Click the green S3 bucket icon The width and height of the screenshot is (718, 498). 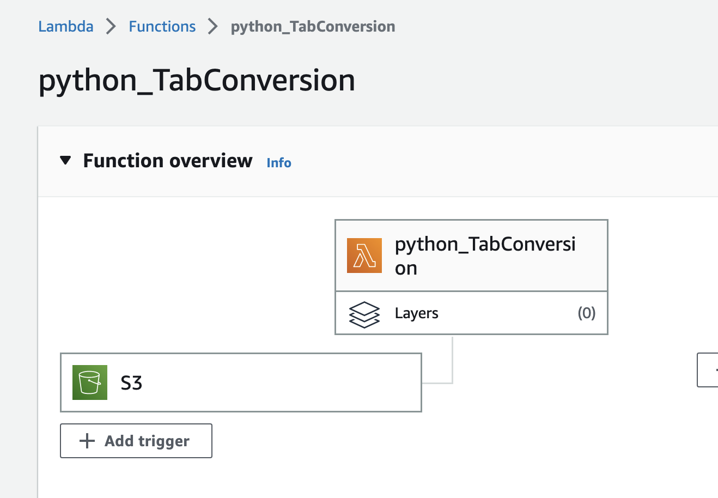tap(90, 382)
